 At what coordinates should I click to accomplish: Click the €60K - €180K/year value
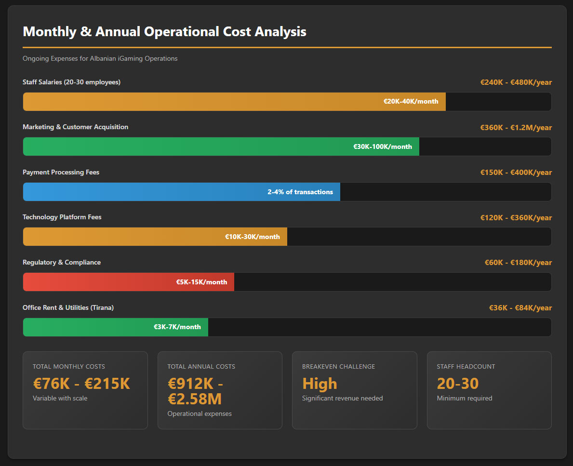pos(518,263)
